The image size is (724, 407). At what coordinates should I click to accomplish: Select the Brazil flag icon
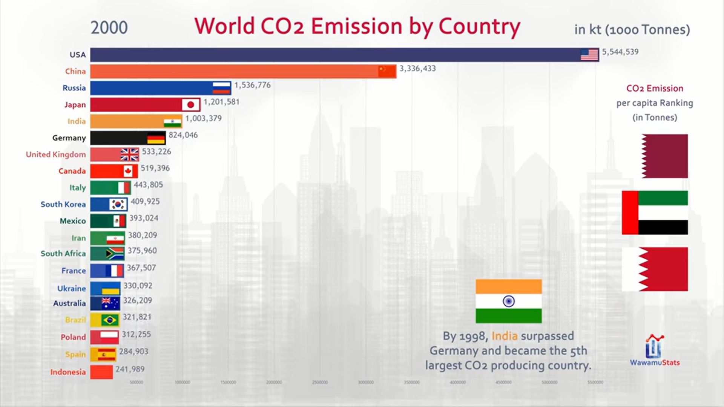[110, 320]
